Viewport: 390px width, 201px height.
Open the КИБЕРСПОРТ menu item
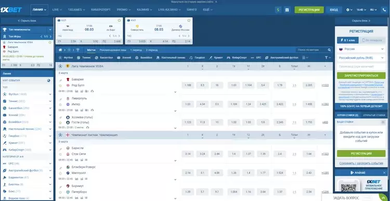[101, 10]
